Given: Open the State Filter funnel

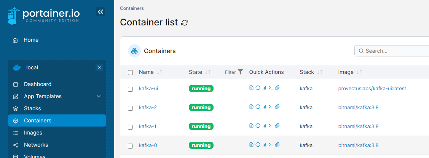Looking at the screenshot, I should pyautogui.click(x=234, y=72).
